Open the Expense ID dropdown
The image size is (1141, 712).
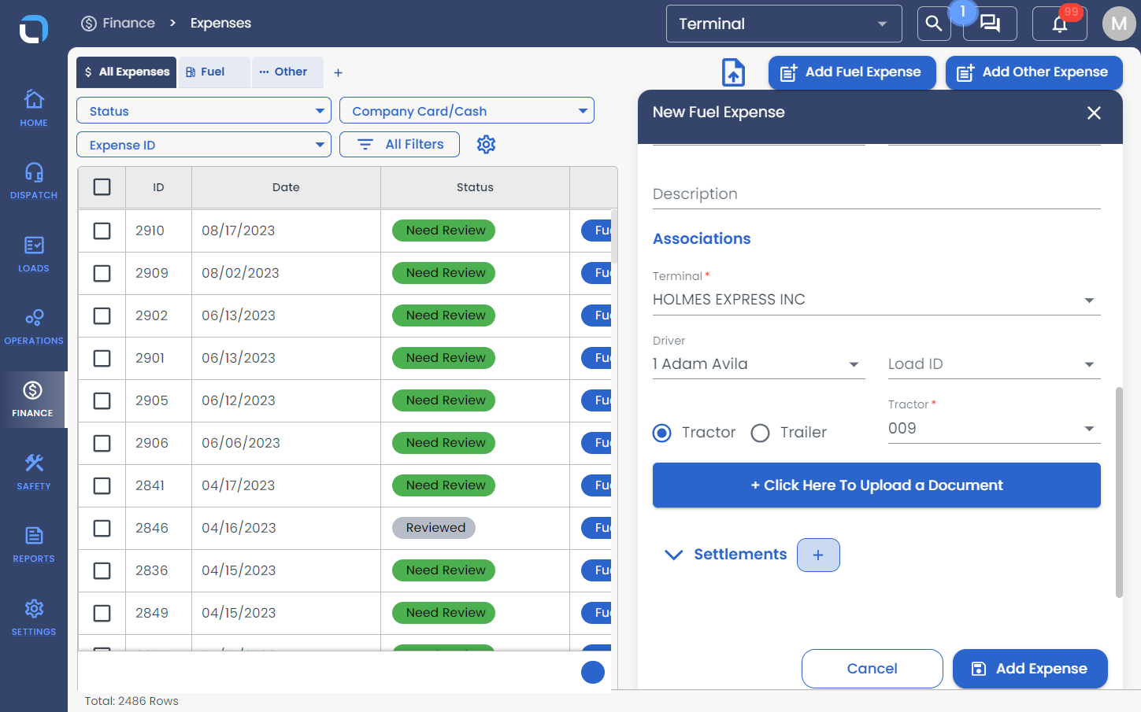click(204, 145)
